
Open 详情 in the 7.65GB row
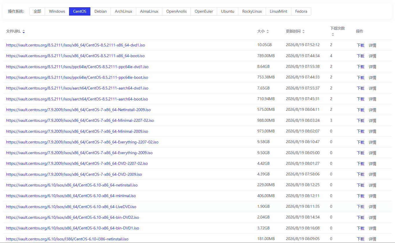(372, 88)
